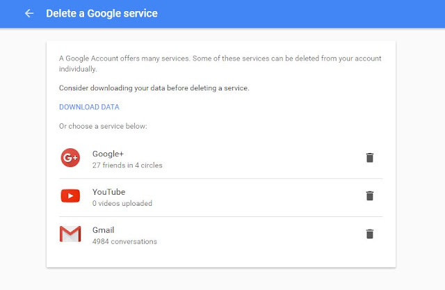
Task: Select the Google+ service name
Action: point(108,154)
